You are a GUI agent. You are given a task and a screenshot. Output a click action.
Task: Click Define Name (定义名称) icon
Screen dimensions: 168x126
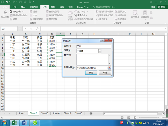76,12
